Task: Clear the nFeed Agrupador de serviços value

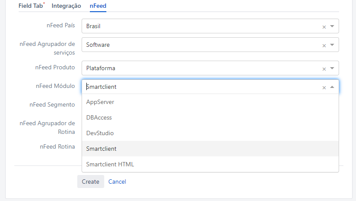Action: coord(324,45)
